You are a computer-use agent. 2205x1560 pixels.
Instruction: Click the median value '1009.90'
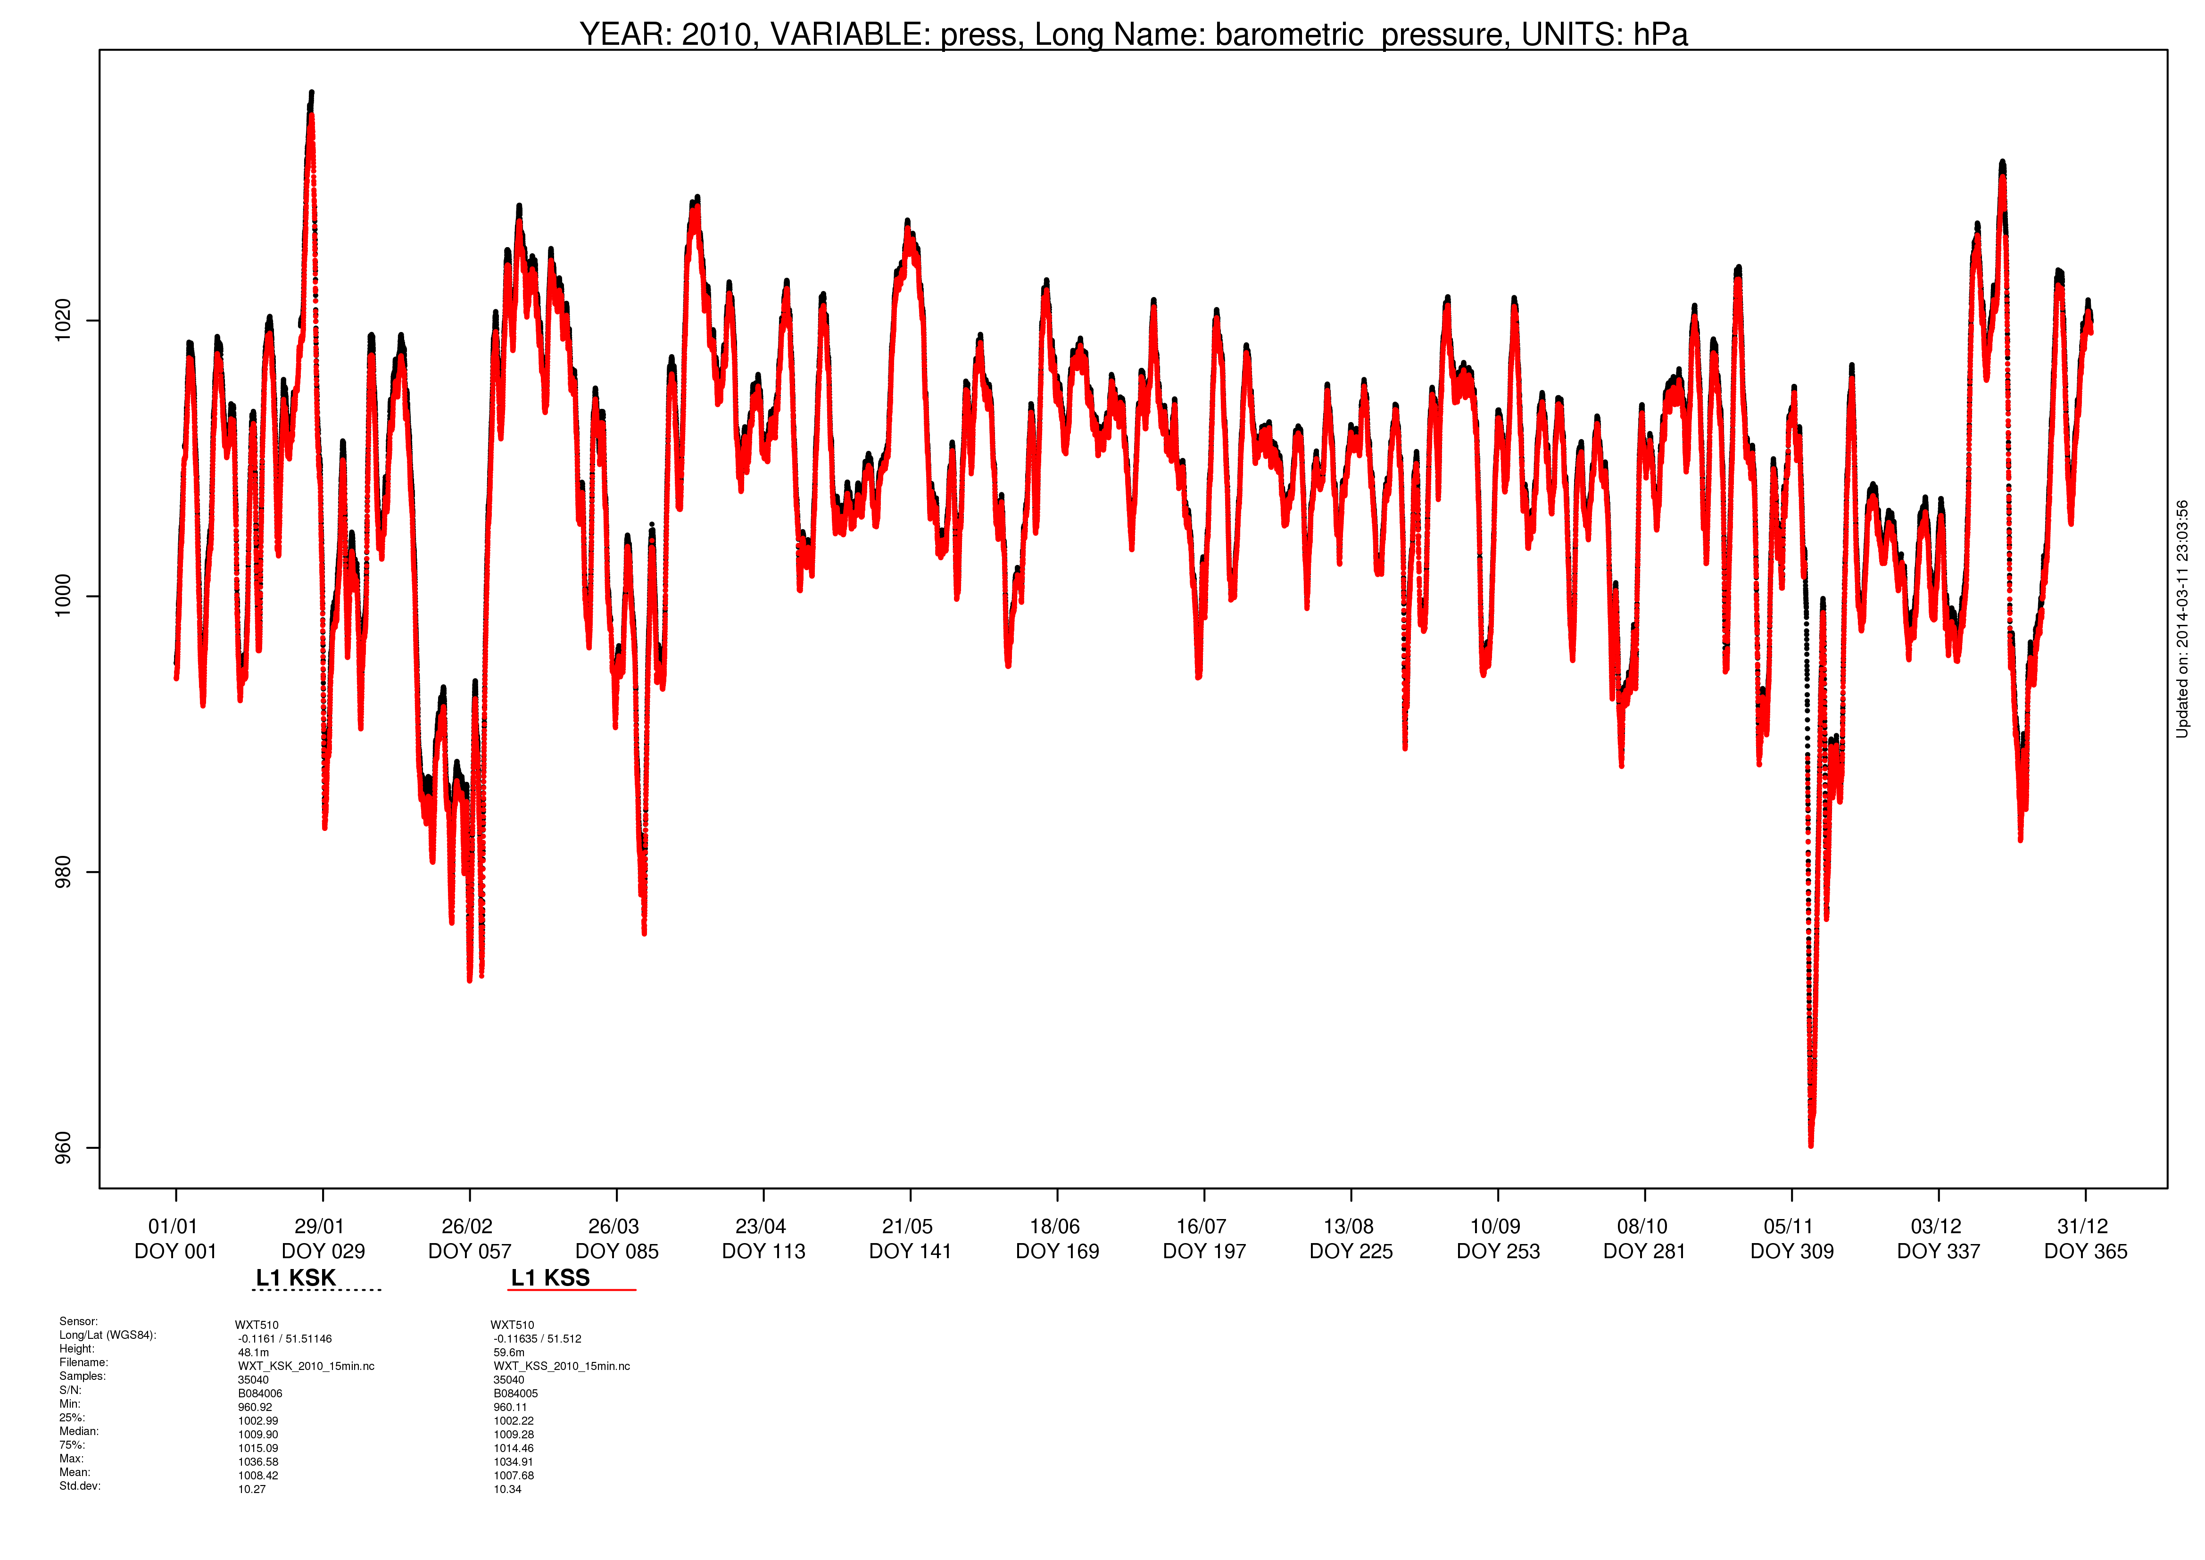click(x=258, y=1435)
